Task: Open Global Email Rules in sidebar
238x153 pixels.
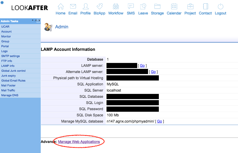Action: pos(13,80)
